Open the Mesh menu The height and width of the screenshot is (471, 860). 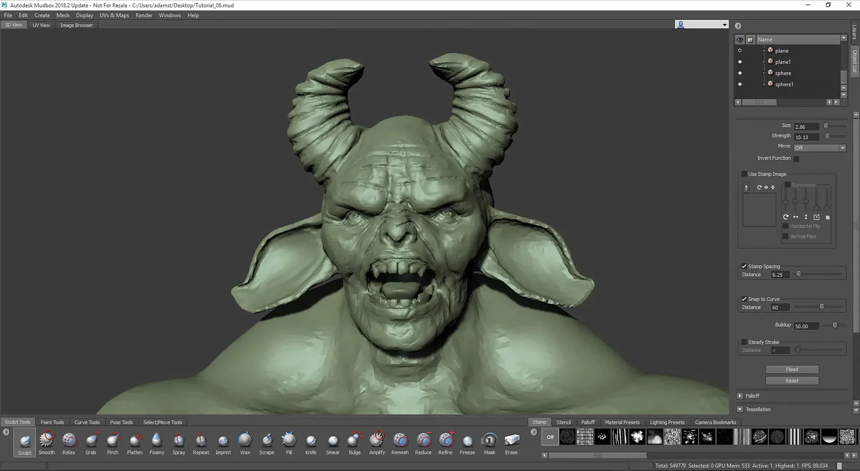click(63, 15)
